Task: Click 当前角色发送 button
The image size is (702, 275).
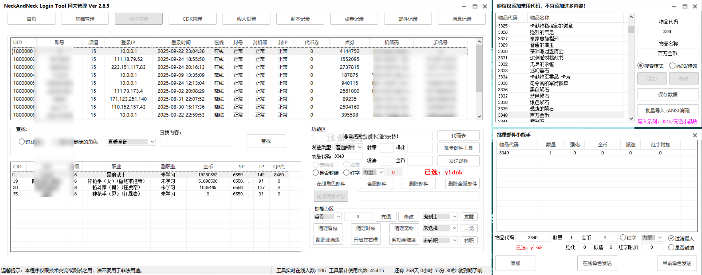Action: [x=677, y=263]
